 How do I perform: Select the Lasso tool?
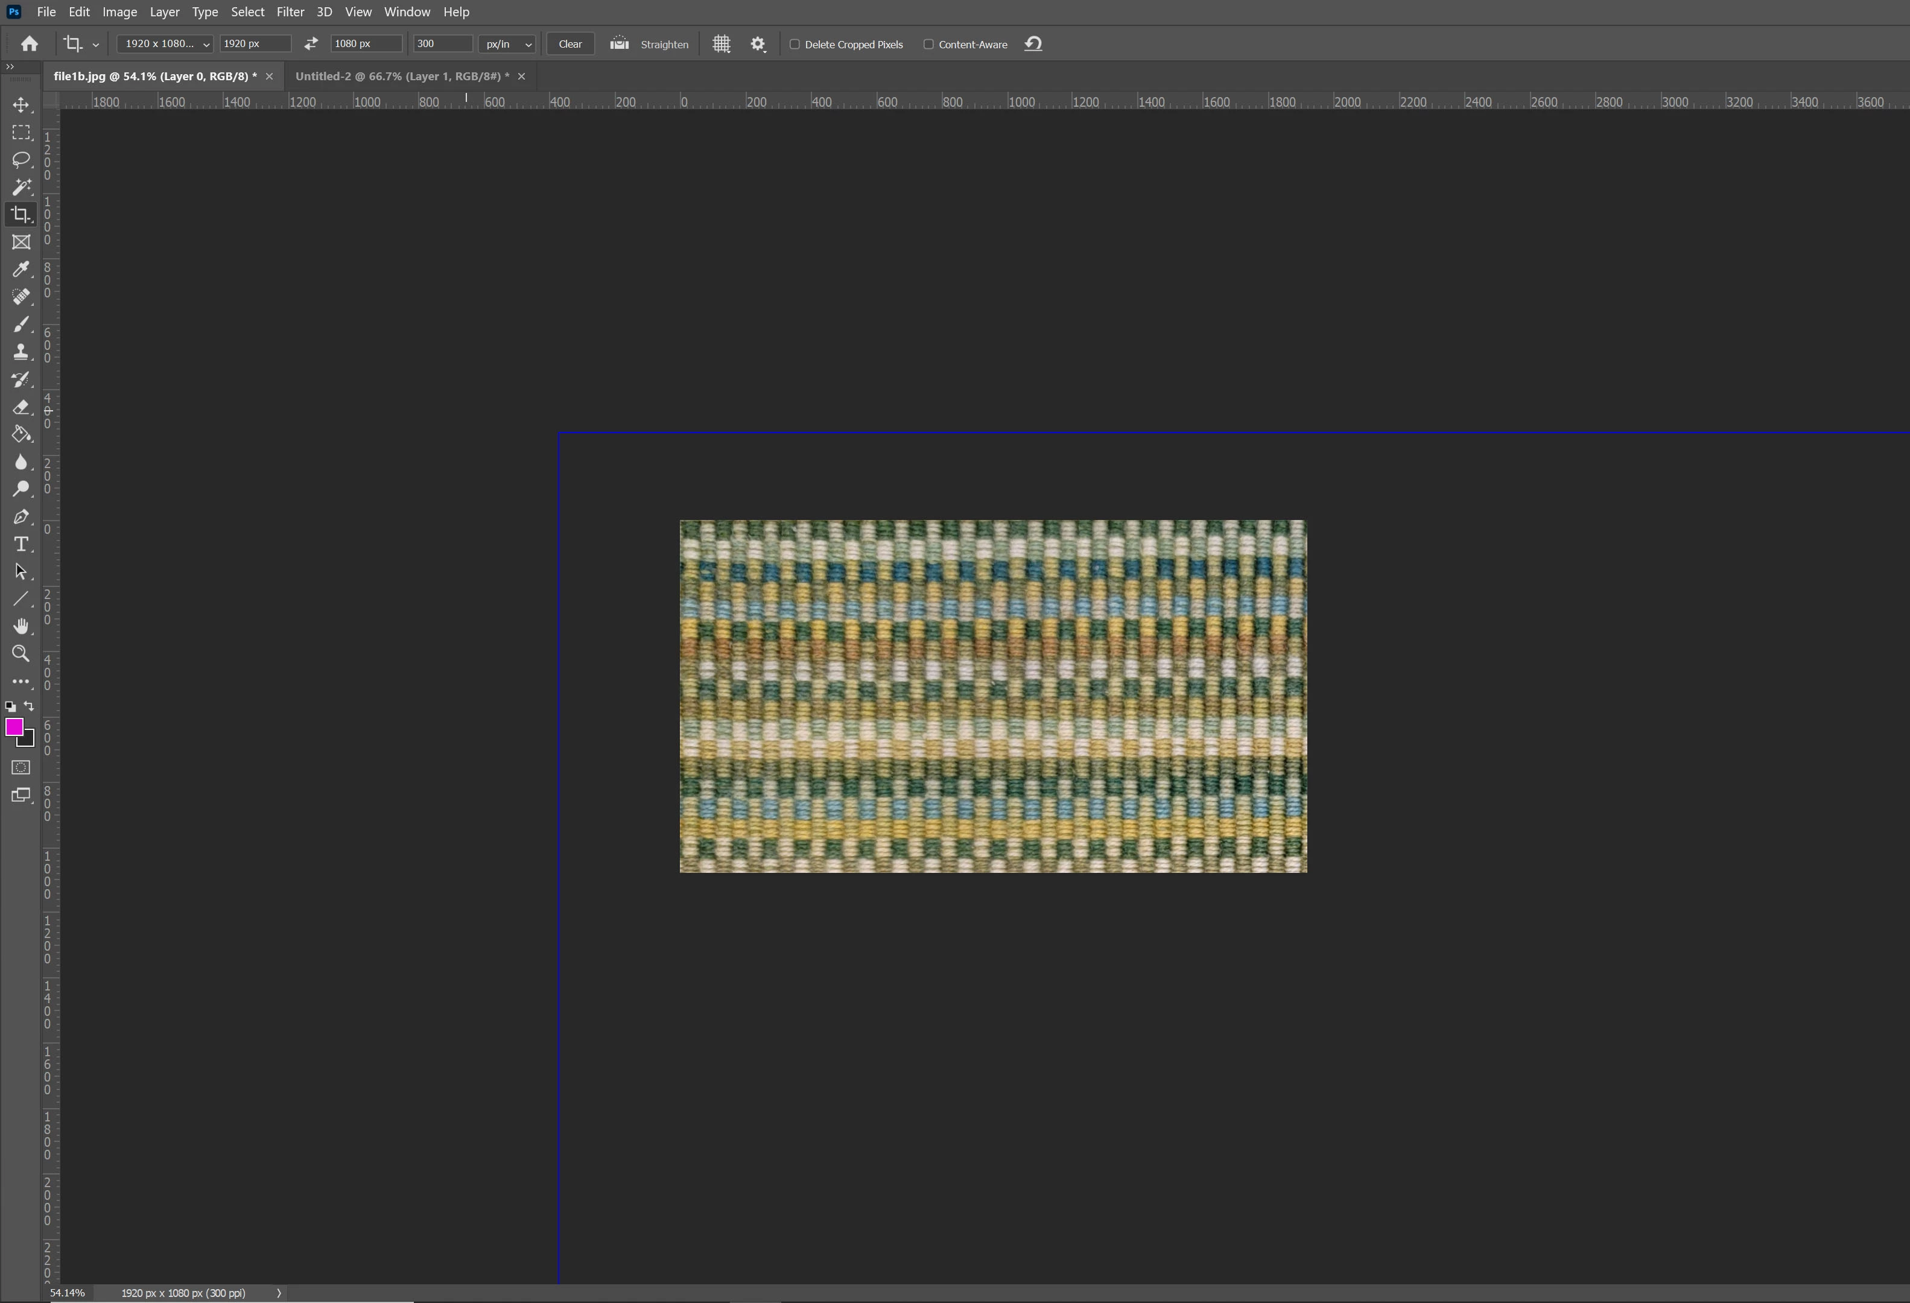[21, 159]
